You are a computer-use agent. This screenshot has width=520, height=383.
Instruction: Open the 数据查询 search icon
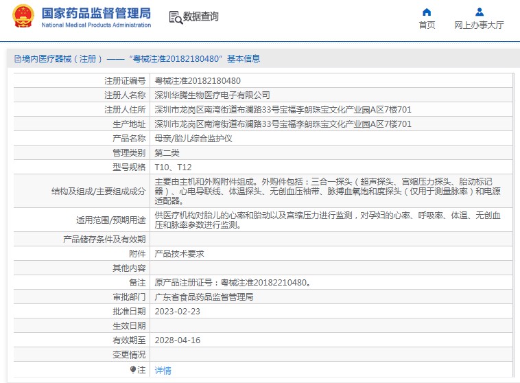176,17
